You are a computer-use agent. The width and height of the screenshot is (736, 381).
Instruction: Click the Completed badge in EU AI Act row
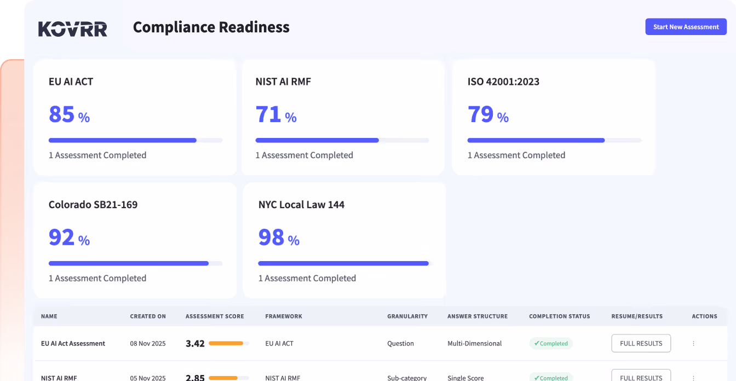coord(551,344)
